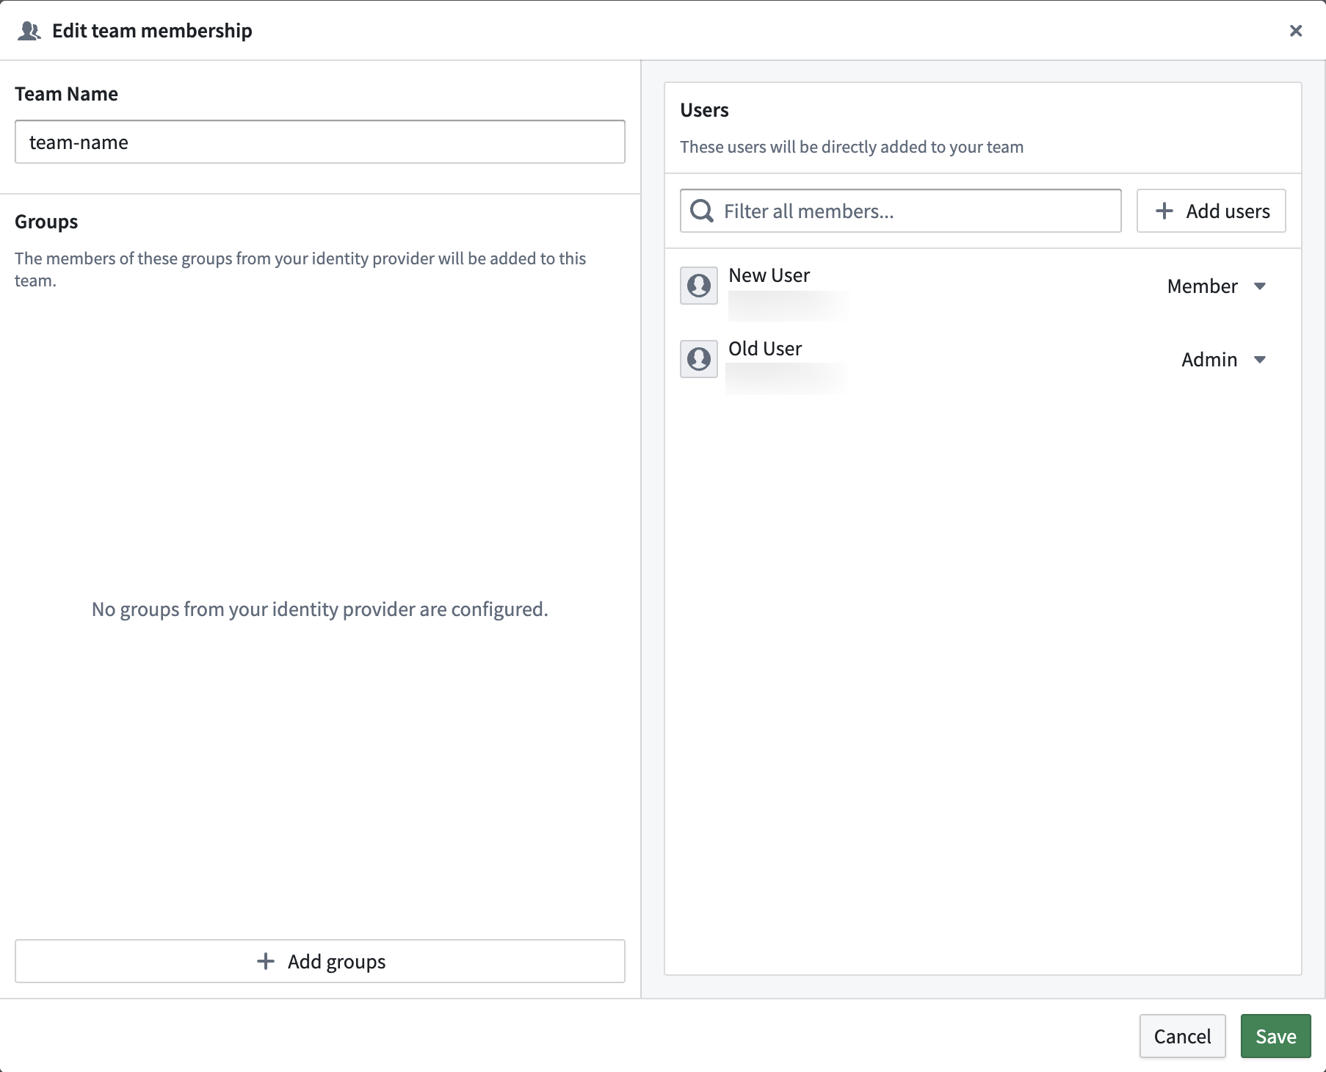Cancel the team membership changes
The width and height of the screenshot is (1326, 1072).
point(1183,1036)
